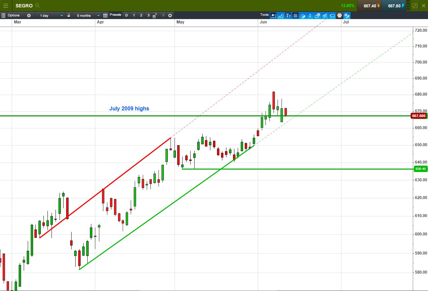Select preset 3
Viewport: 428px width, 291px height.
click(148, 15)
